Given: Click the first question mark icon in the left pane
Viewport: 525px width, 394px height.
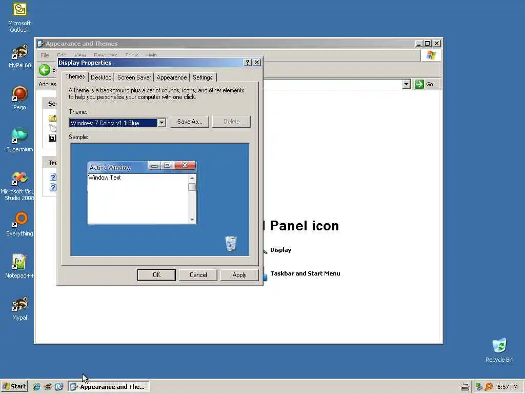Looking at the screenshot, I should pos(53,177).
